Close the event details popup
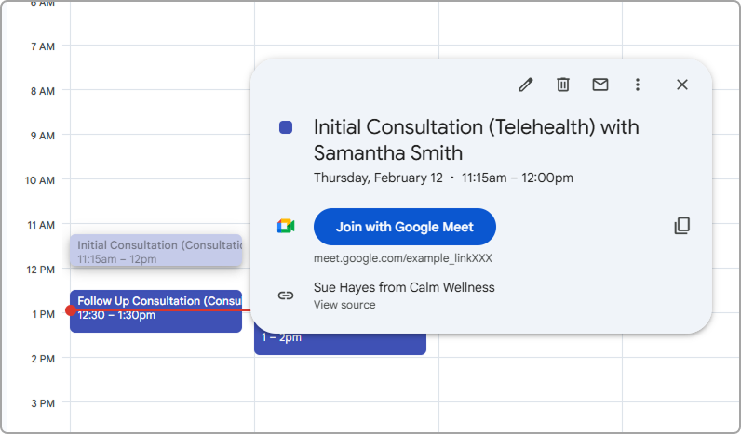741x434 pixels. (682, 85)
